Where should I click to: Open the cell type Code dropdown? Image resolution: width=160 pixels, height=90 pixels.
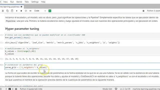tap(40, 11)
